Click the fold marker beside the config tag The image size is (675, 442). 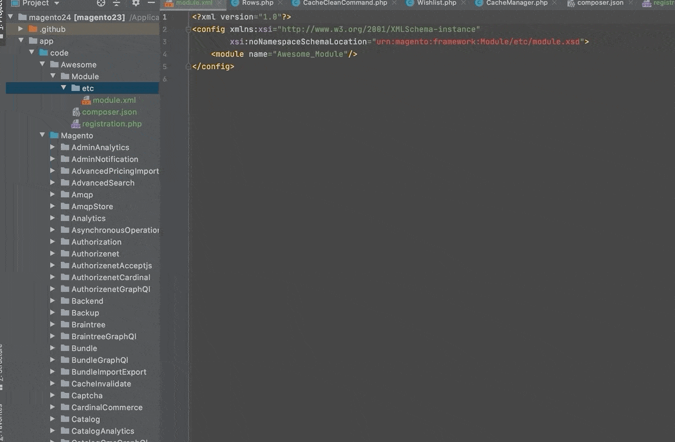click(x=188, y=30)
